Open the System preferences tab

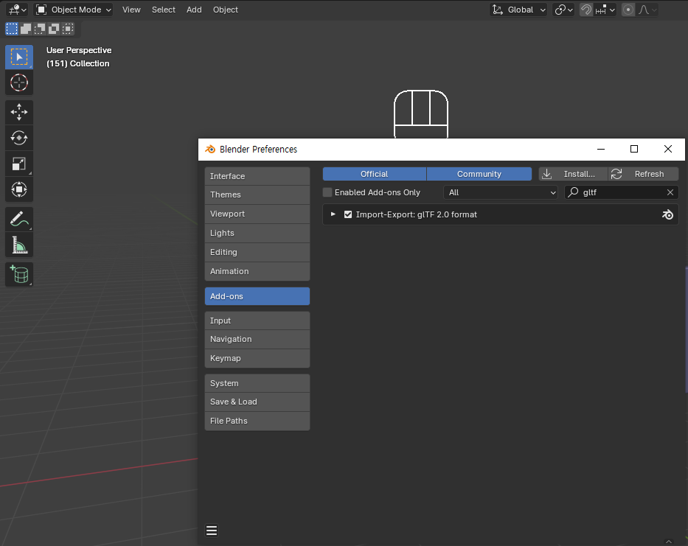click(x=257, y=383)
